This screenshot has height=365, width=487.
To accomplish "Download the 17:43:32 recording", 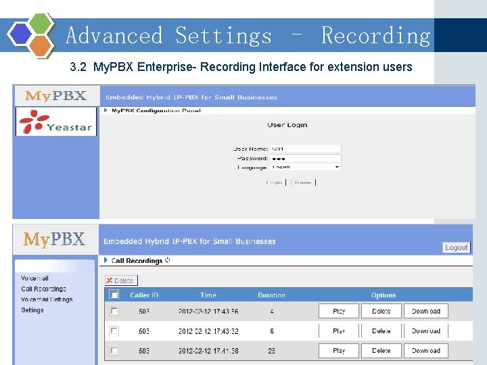I will click(426, 331).
